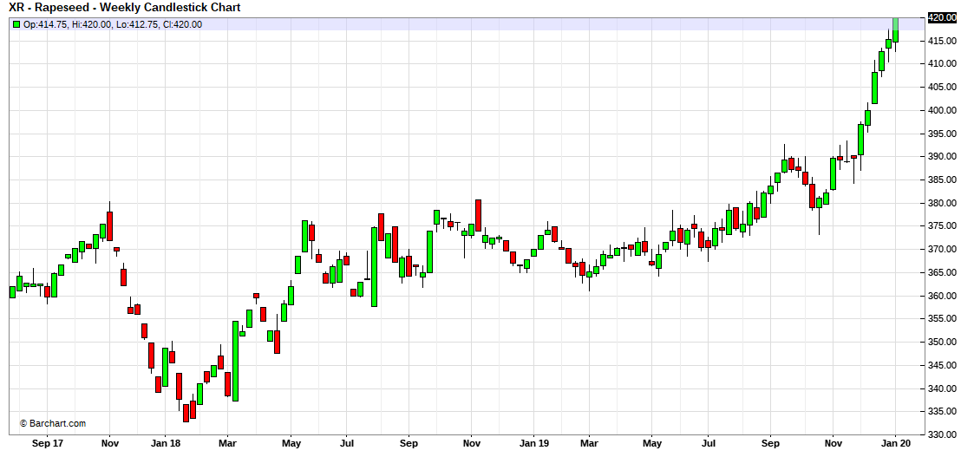Click the latest green candle at top right
This screenshot has height=470, width=961.
pos(895,29)
